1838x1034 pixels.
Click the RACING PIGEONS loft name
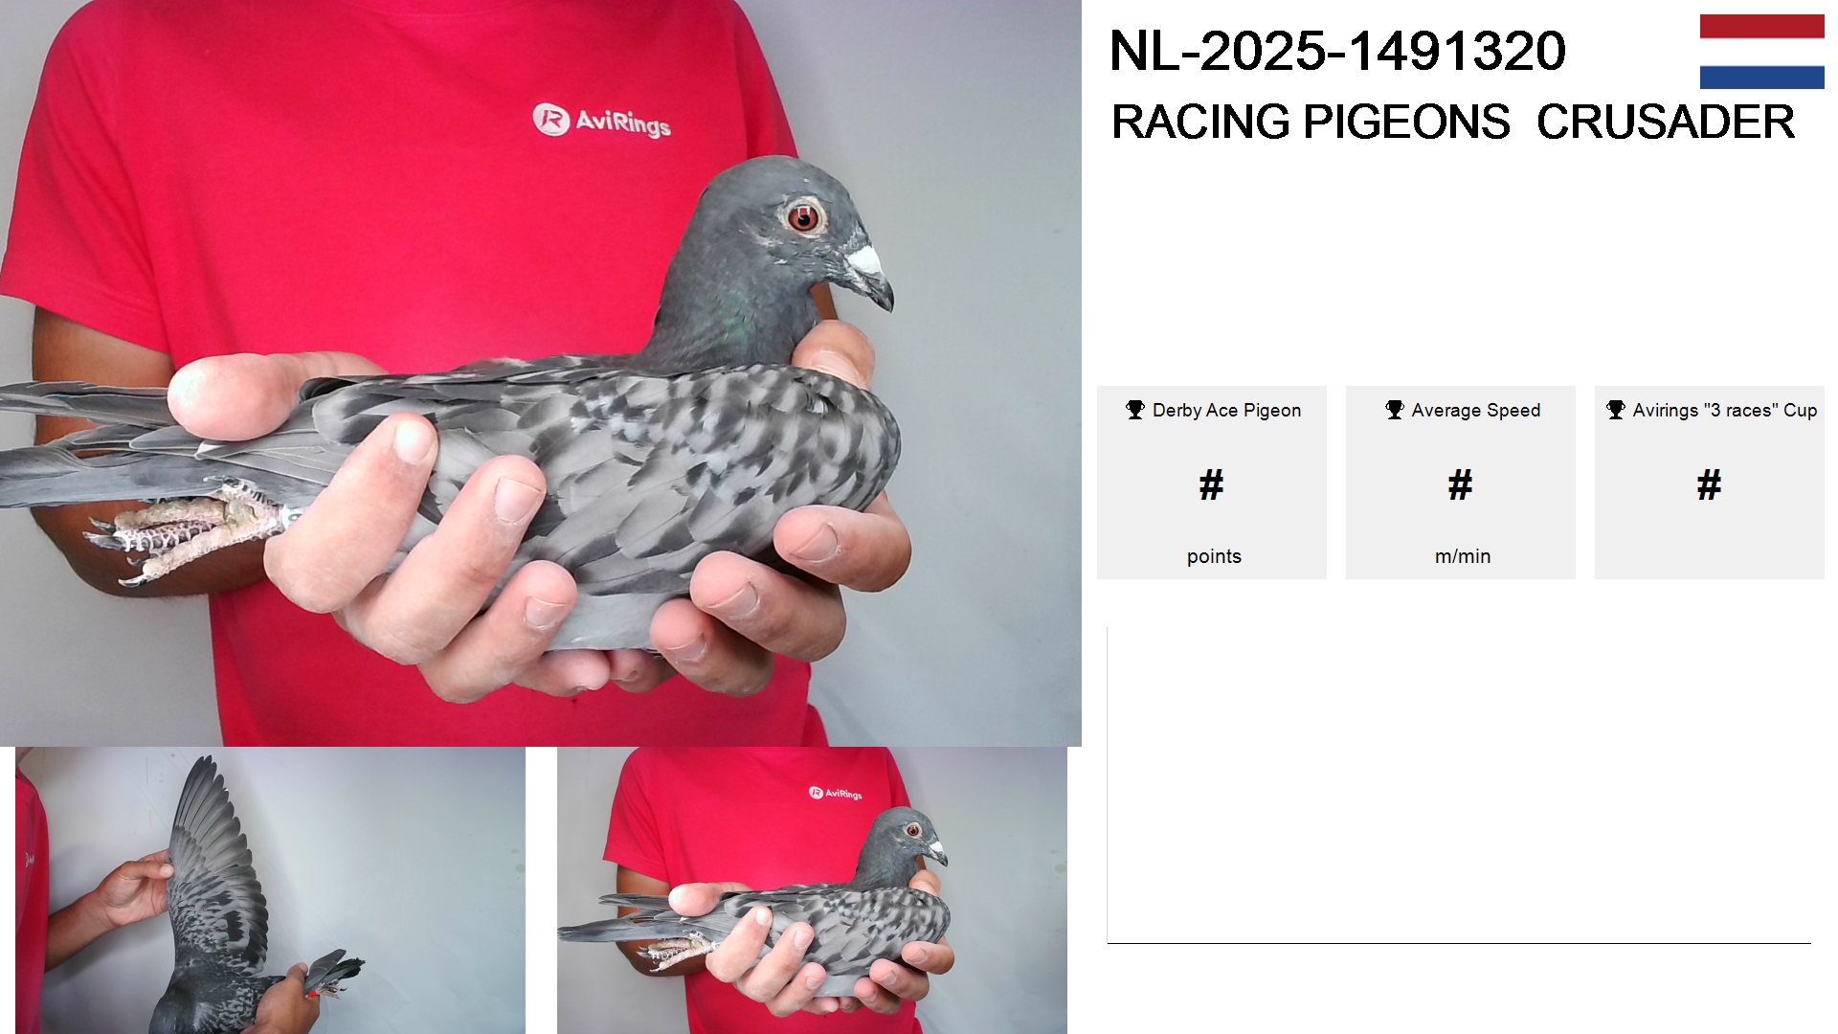pyautogui.click(x=1311, y=122)
